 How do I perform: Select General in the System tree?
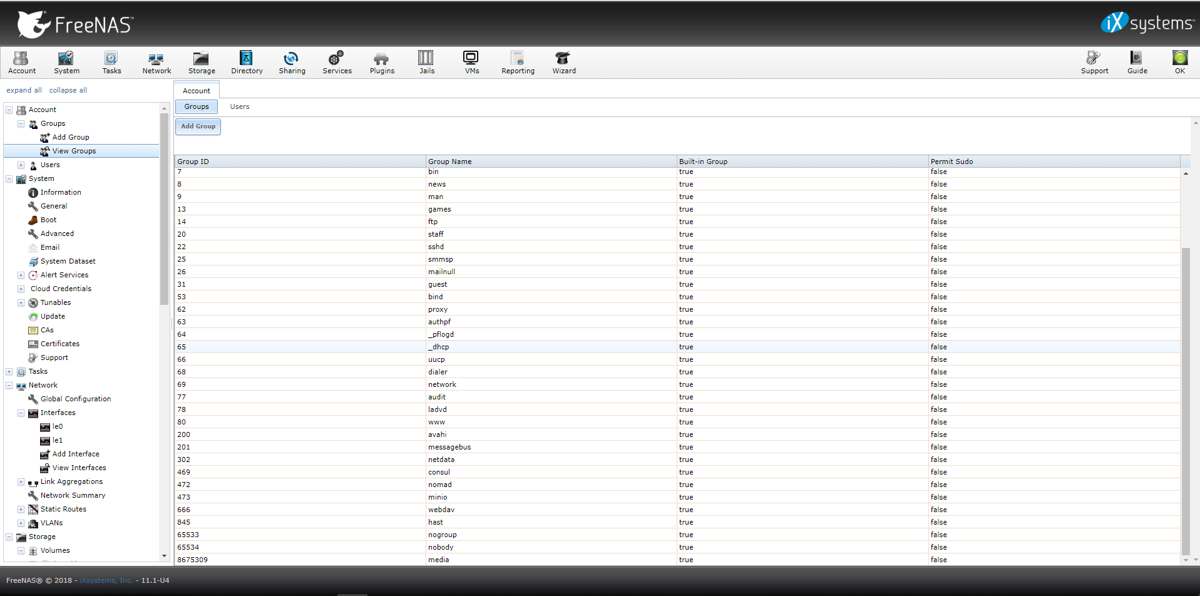pyautogui.click(x=54, y=206)
